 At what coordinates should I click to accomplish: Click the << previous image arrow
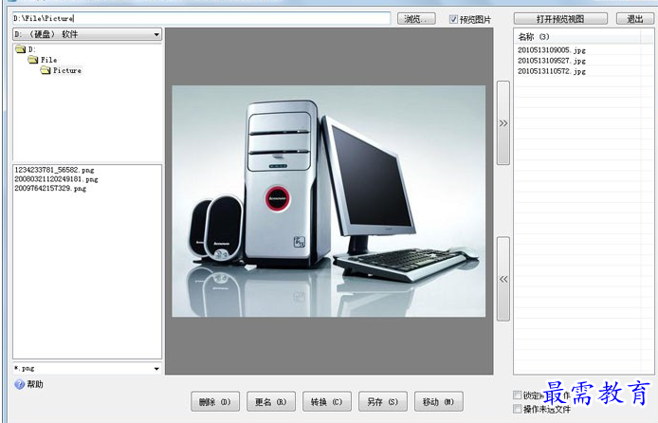[x=503, y=279]
